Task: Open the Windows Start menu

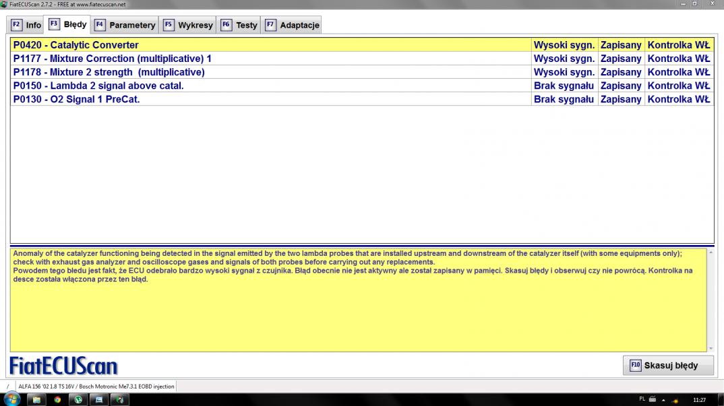Action: click(x=12, y=399)
